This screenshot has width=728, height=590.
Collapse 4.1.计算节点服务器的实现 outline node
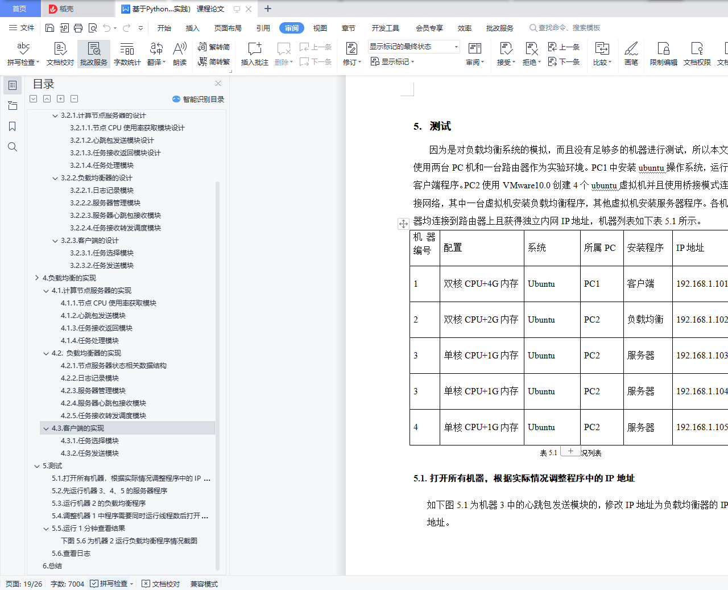(x=46, y=291)
